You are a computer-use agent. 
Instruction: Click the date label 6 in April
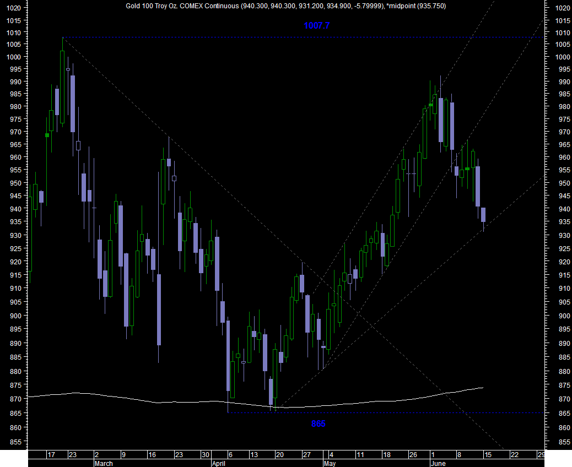[230, 454]
